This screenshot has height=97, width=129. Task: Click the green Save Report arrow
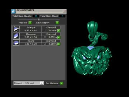click(x=57, y=23)
